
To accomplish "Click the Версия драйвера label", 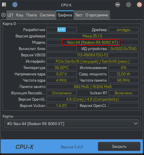I will pos(30,36).
